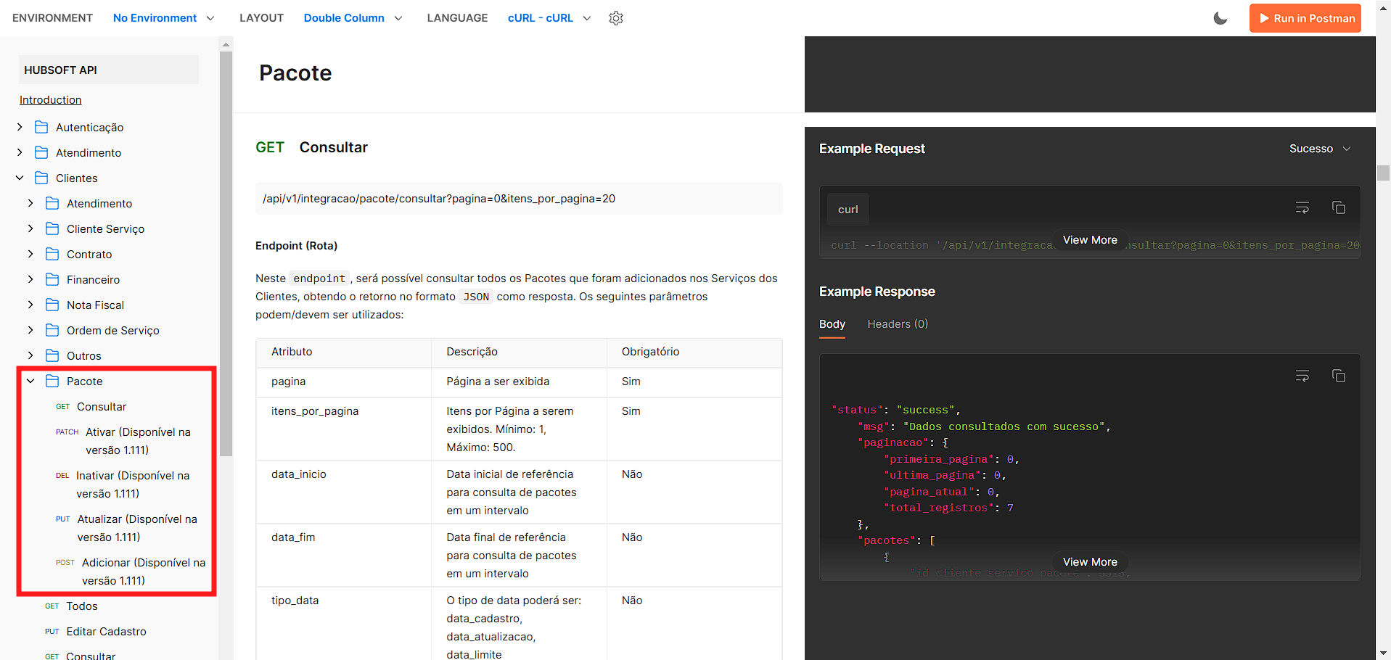This screenshot has width=1391, height=660.
Task: Click the HUBSOFT API collection title
Action: tap(109, 70)
